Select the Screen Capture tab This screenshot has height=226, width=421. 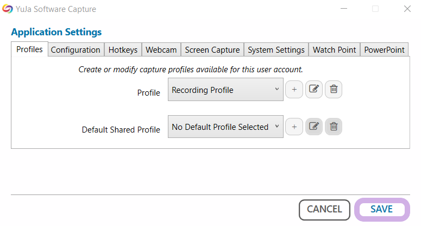coord(212,49)
